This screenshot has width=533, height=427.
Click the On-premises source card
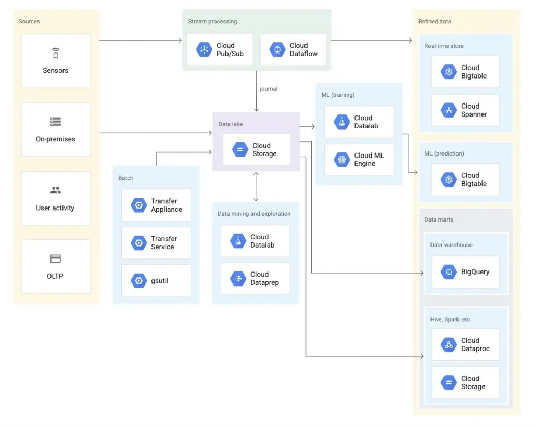point(55,129)
